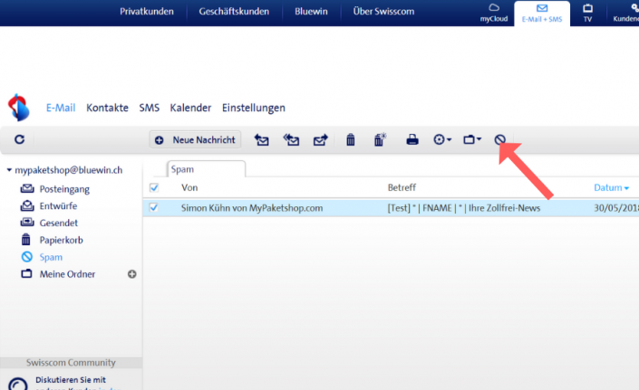
Task: Uncheck the Simon Kühn message checkbox
Action: [153, 207]
